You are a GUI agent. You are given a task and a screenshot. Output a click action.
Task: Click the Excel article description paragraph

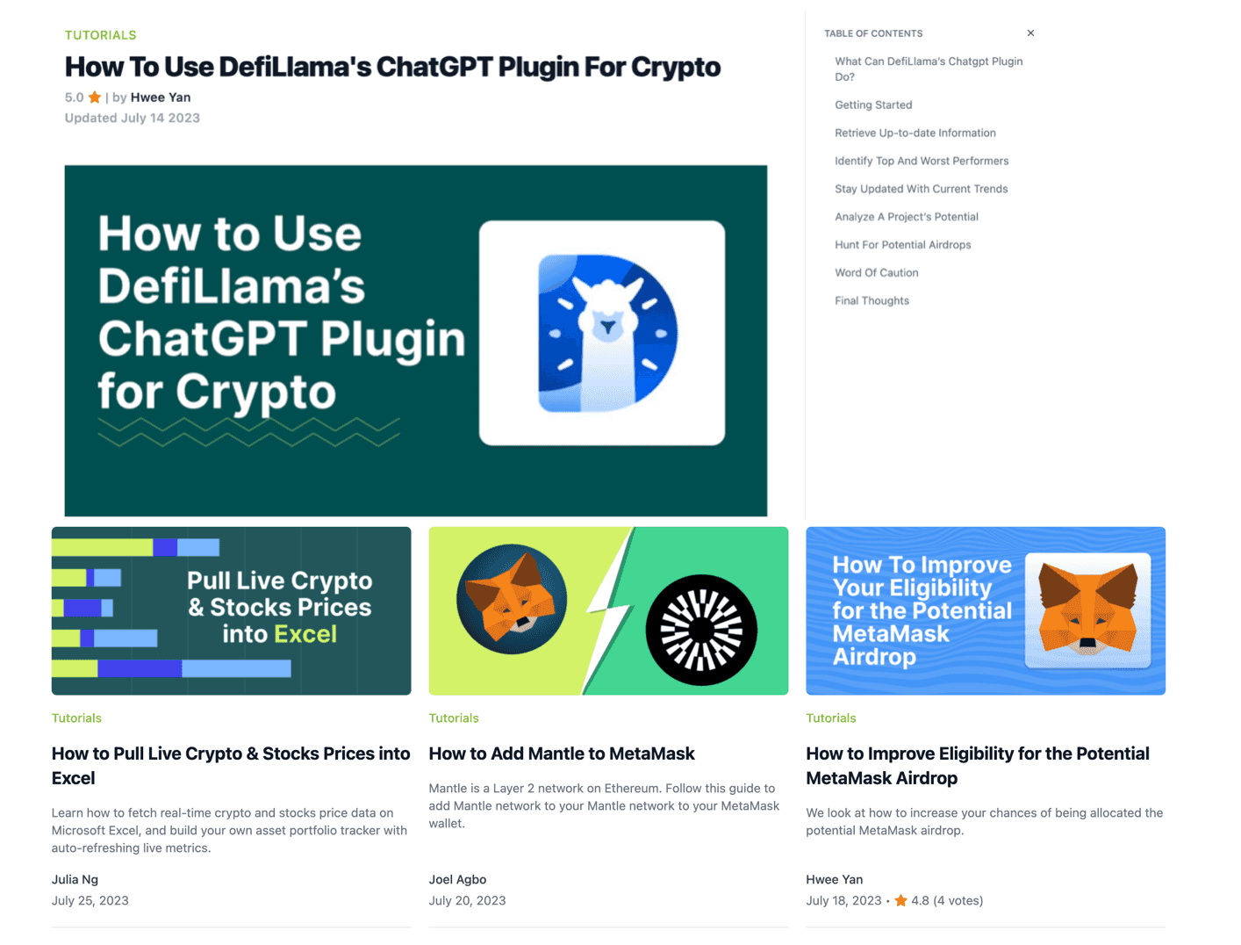(230, 831)
